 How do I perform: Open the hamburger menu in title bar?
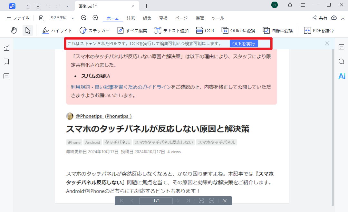tap(303, 5)
